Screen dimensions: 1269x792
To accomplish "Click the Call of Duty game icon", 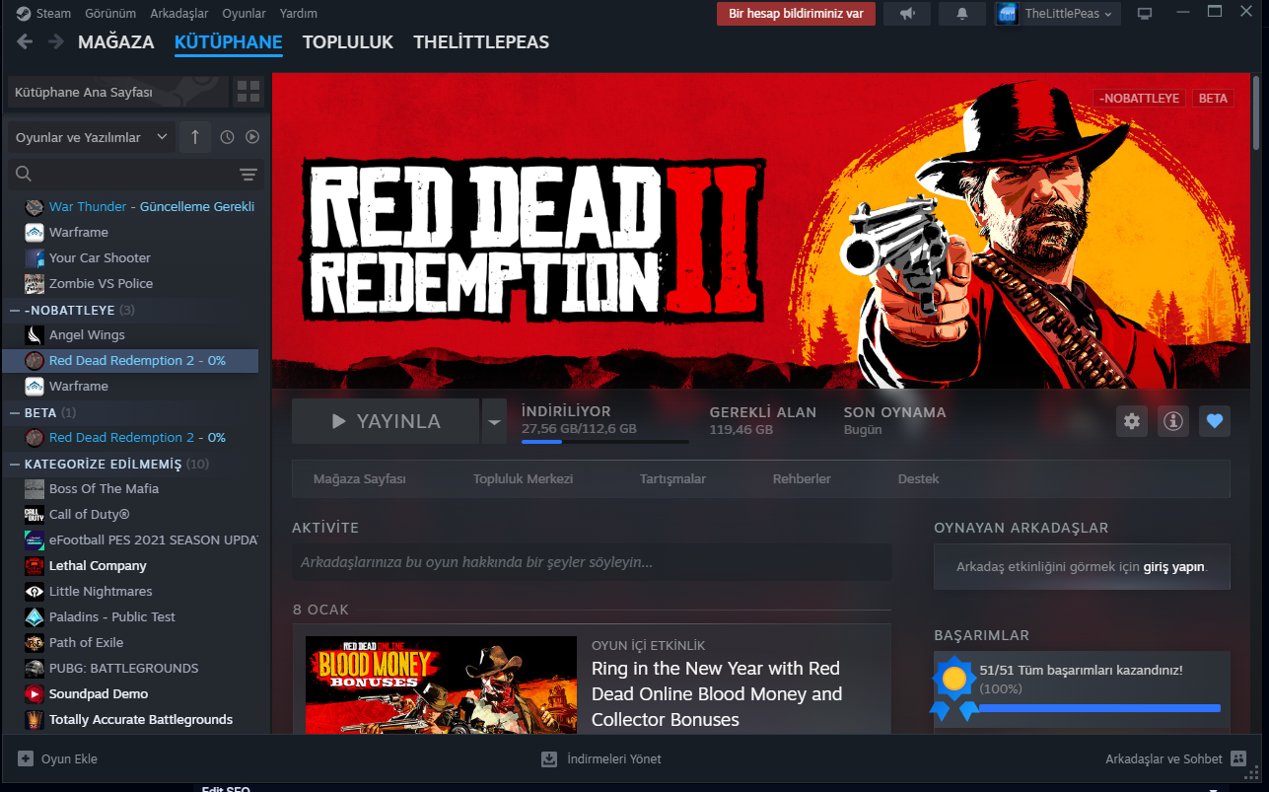I will pos(35,514).
